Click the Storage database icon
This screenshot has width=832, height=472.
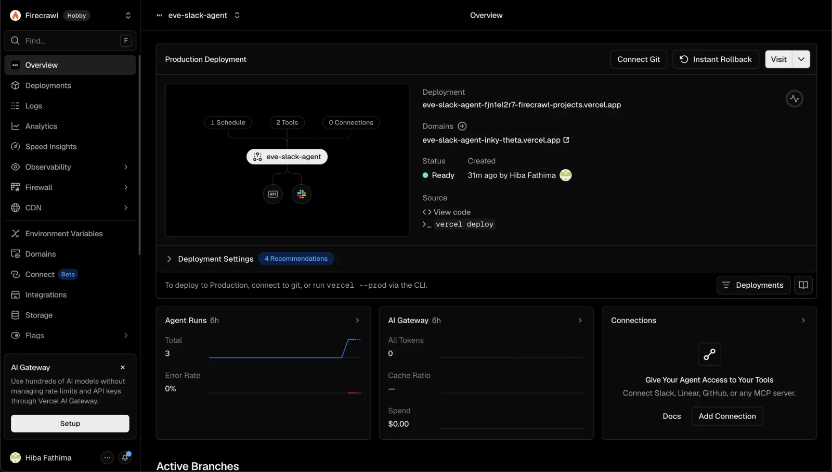pyautogui.click(x=16, y=315)
